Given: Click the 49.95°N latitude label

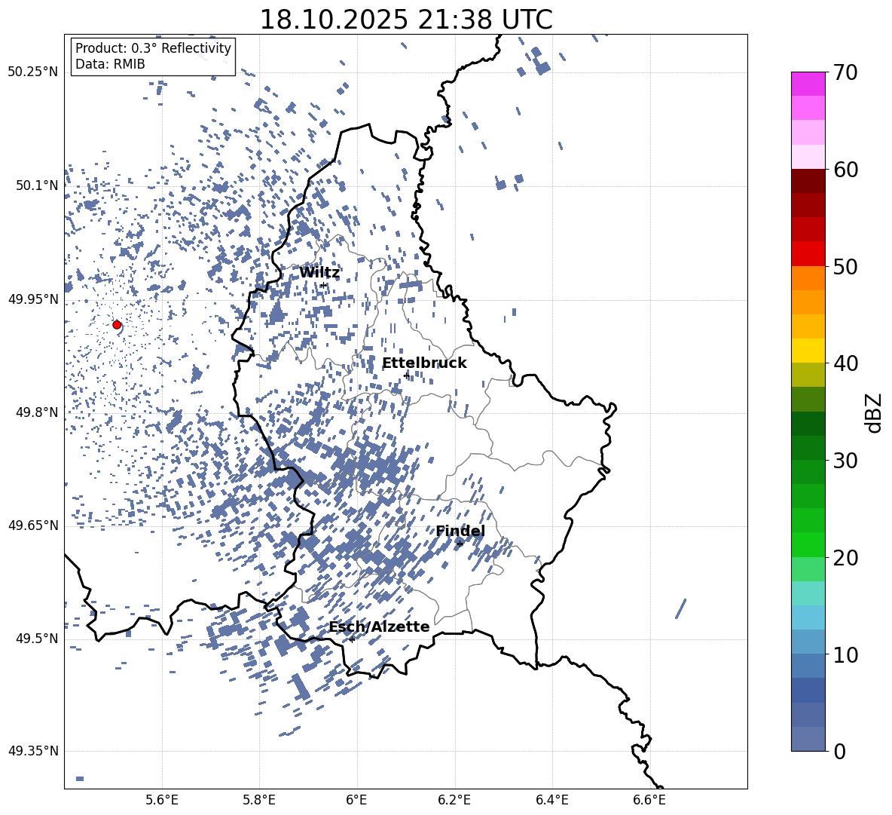Looking at the screenshot, I should click(33, 299).
